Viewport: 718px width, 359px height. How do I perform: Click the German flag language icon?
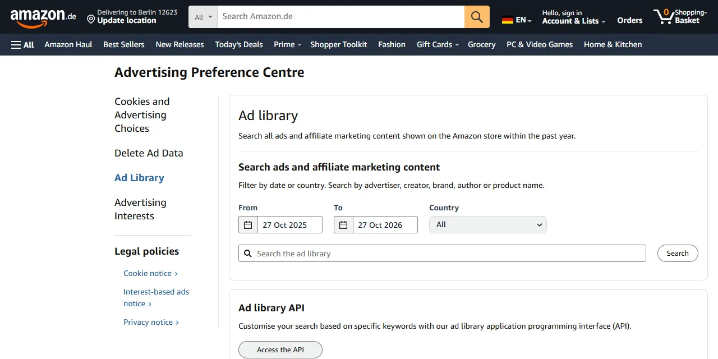click(508, 20)
